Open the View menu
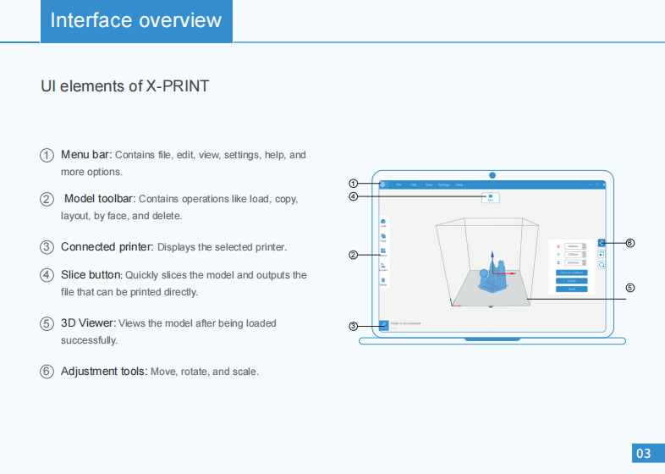Screen dimensions: 665x474 (429, 185)
